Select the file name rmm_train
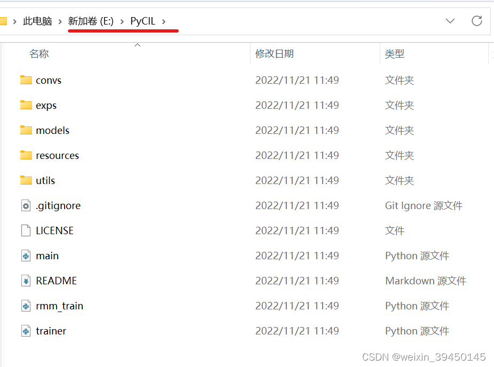 click(59, 306)
